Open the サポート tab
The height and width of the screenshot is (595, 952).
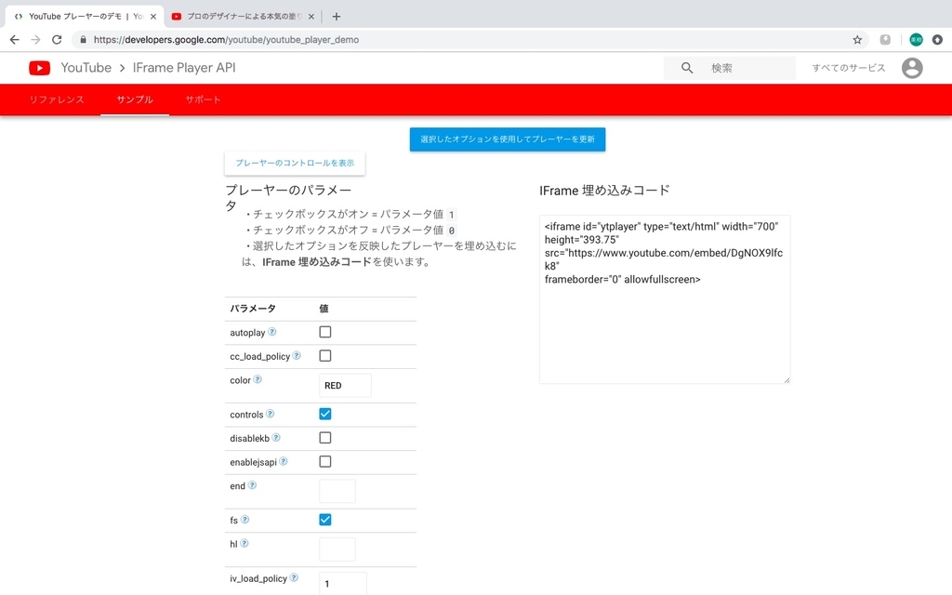(x=204, y=99)
